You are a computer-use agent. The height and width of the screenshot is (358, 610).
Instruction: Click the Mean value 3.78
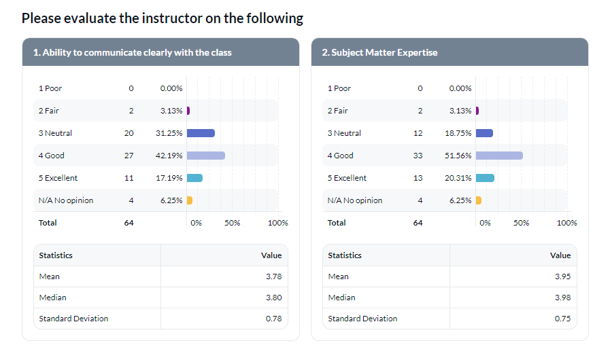click(274, 276)
